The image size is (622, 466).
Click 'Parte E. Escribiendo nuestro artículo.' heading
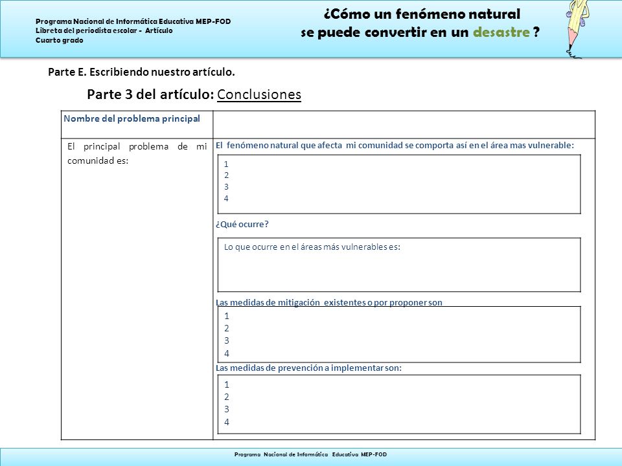click(x=142, y=72)
